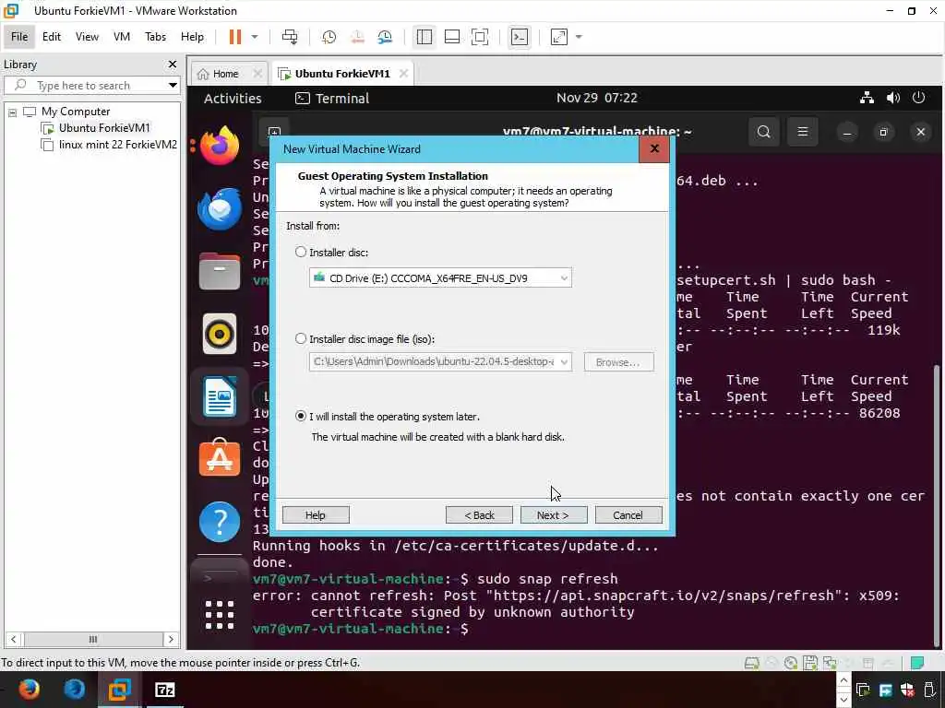Viewport: 945px width, 708px height.
Task: Open LibreOffice Writer from the dock
Action: click(x=220, y=396)
